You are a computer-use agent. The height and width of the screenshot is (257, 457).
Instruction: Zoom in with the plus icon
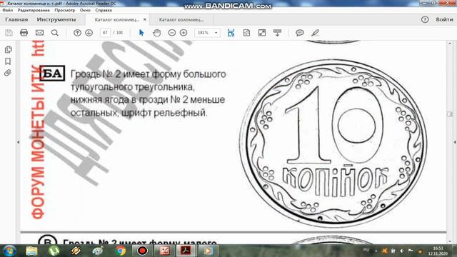click(184, 33)
